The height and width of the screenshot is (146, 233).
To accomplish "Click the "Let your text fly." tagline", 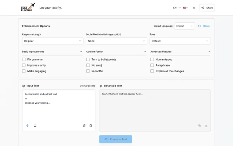I will (51, 8).
